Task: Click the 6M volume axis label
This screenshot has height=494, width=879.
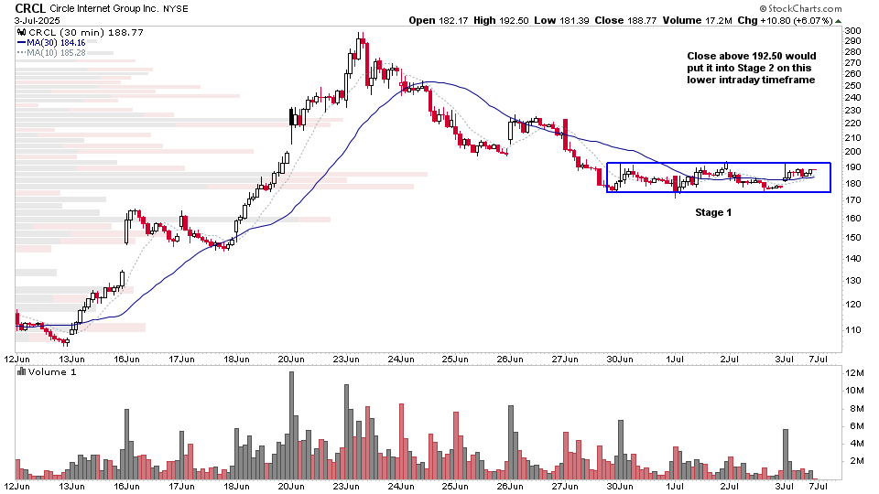Action: (857, 425)
